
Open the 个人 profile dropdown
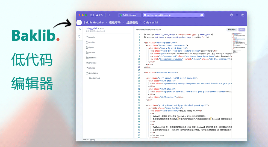pyautogui.click(x=100, y=15)
